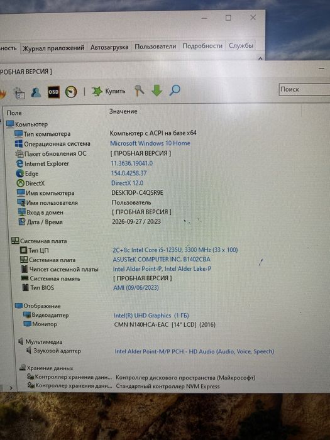Image resolution: width=330 pixels, height=440 pixels.
Task: Click the Видеоадаптер icon
Action: pos(26,315)
